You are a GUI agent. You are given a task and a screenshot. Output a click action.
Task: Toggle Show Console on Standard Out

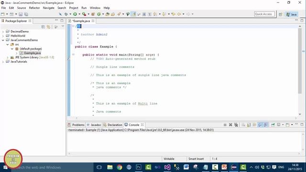(x=260, y=125)
